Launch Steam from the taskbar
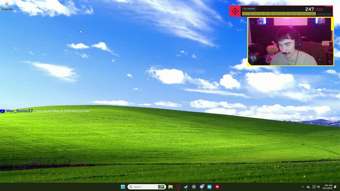Viewport: 340px width, 191px height. pos(186,187)
